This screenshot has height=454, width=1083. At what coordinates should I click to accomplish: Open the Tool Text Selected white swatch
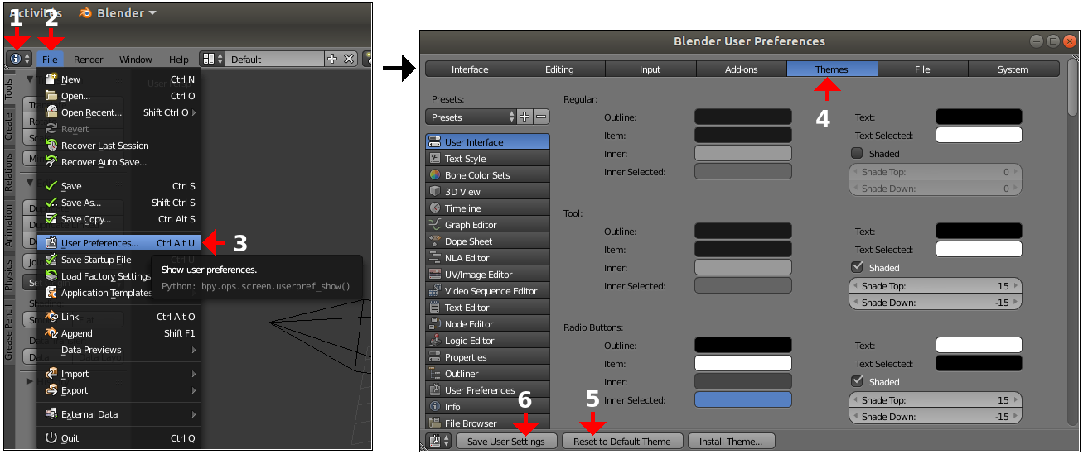coord(979,249)
